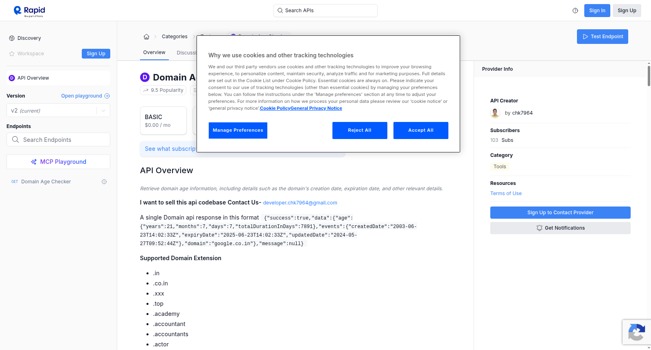Switch to the Overview tab

pos(154,52)
